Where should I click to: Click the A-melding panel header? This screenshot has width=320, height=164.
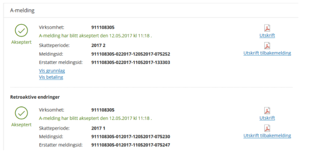[x=151, y=10]
